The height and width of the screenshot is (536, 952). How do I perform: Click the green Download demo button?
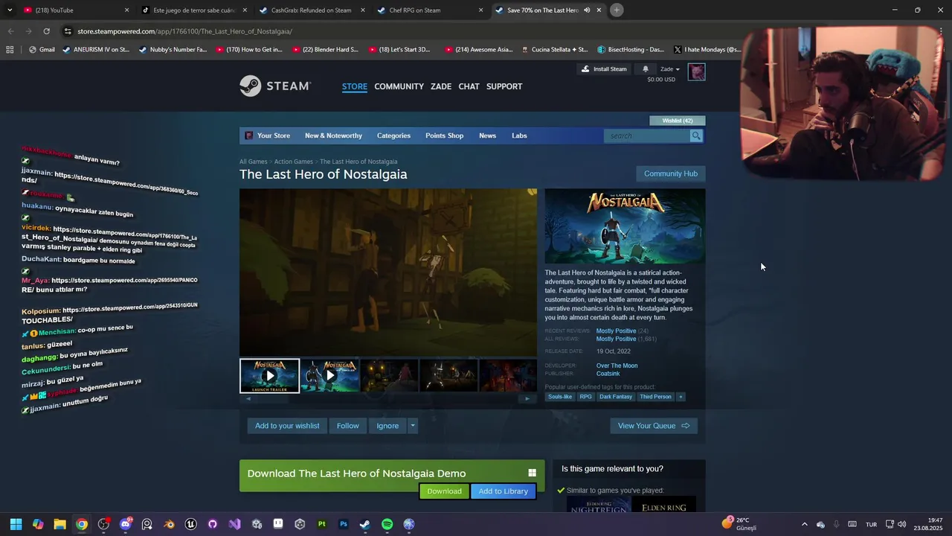[444, 491]
